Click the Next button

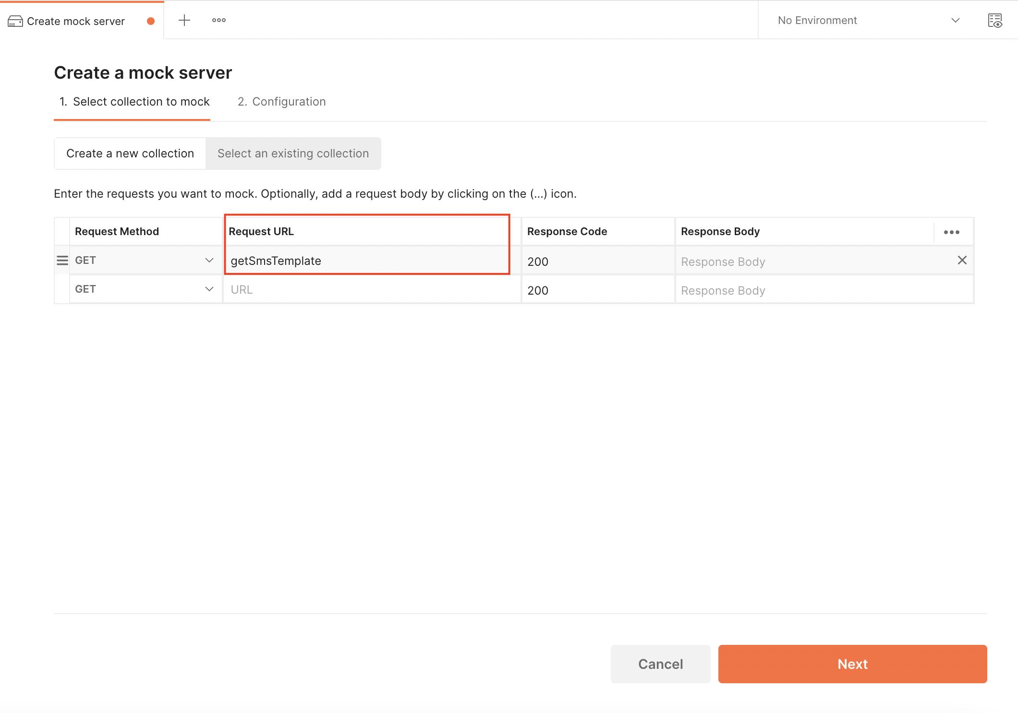point(852,664)
